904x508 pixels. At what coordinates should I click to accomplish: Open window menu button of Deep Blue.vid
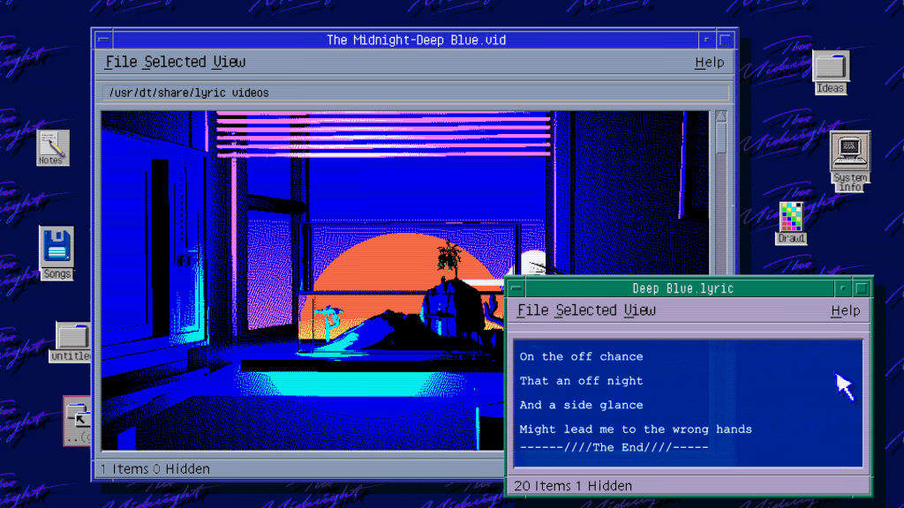[x=104, y=40]
